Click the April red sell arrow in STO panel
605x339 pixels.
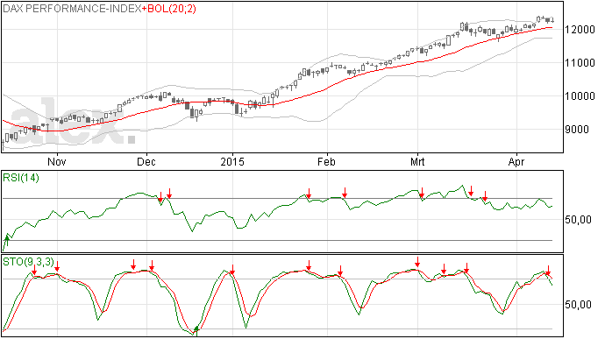[x=548, y=270]
